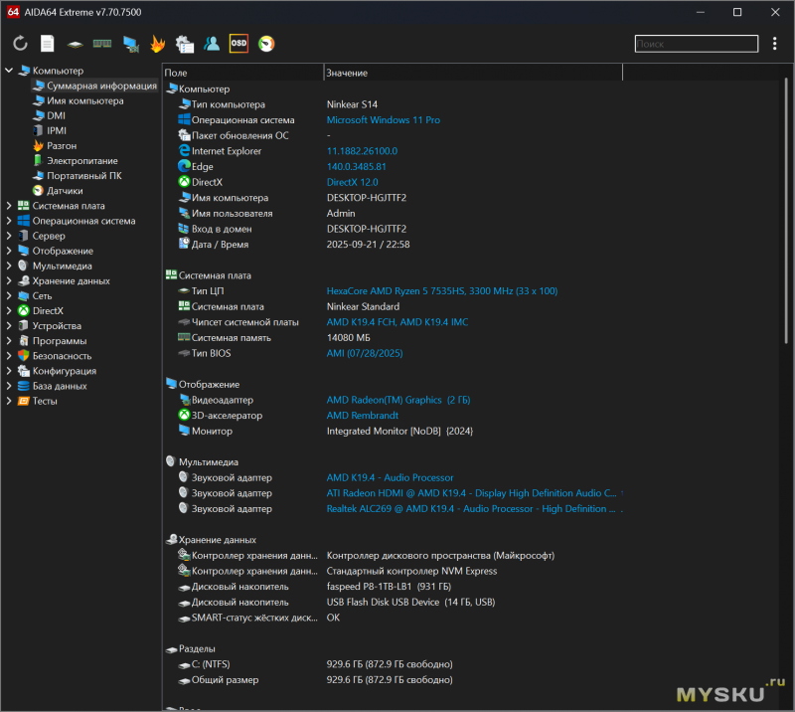
Task: Select the 14080 МБ memory value
Action: point(349,338)
